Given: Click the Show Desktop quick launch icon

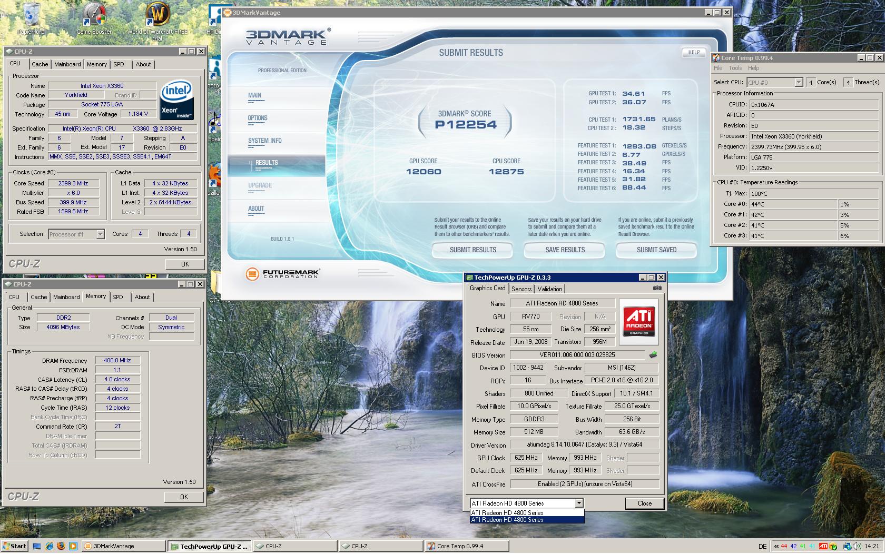Looking at the screenshot, I should tap(37, 546).
